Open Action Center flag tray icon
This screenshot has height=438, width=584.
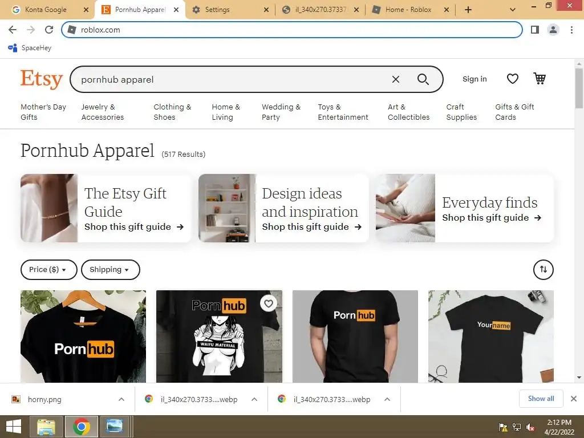503,427
